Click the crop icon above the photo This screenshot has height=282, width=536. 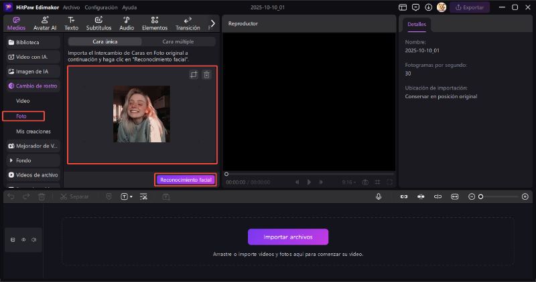pyautogui.click(x=193, y=75)
